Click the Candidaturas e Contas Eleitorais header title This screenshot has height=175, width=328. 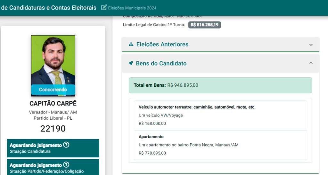pyautogui.click(x=49, y=8)
